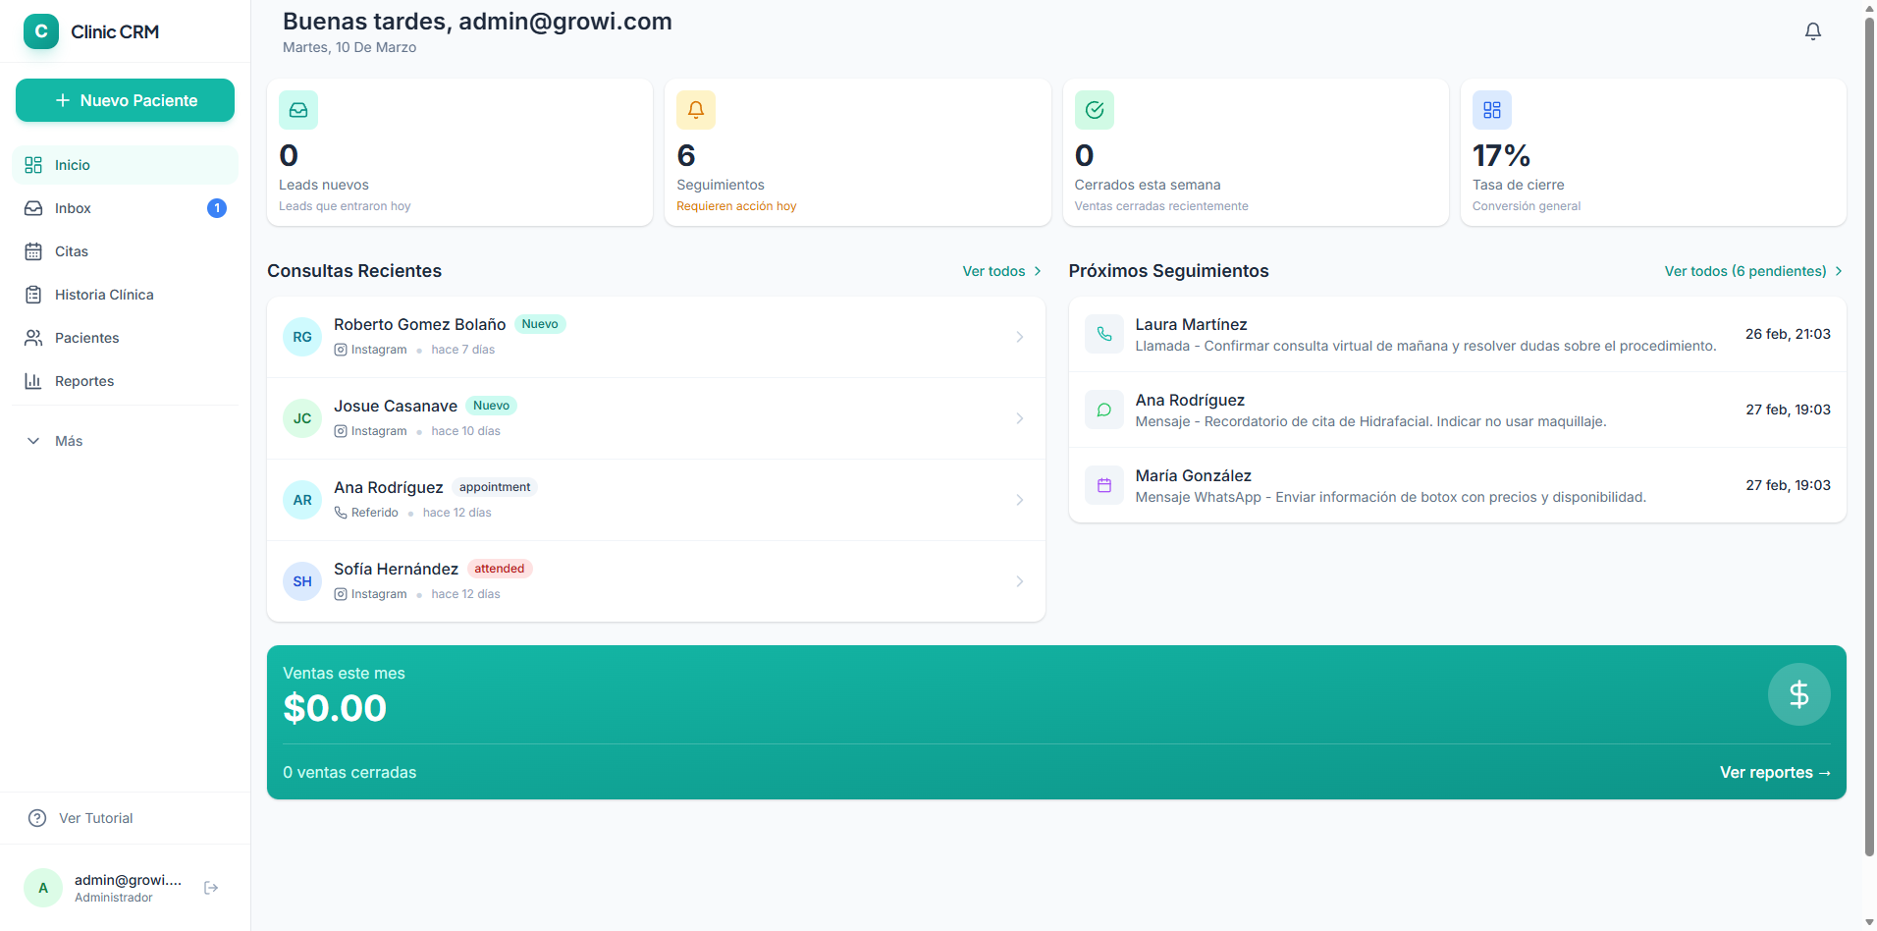Click the Nuevo Paciente button
Screen dimensions: 1877x931
pos(126,100)
